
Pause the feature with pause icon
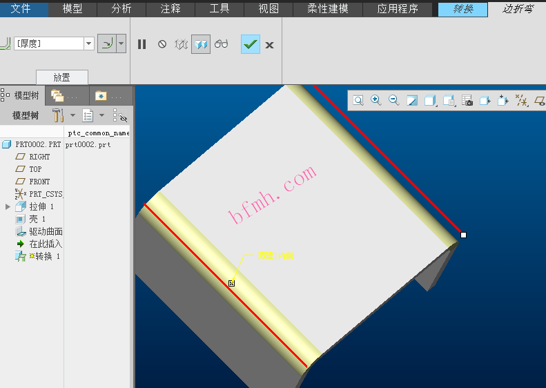coord(142,44)
